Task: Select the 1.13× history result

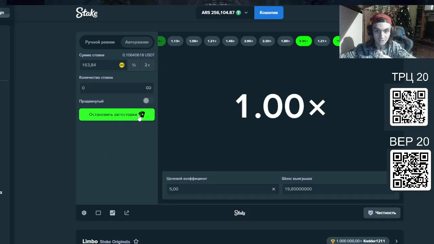Action: 175,41
